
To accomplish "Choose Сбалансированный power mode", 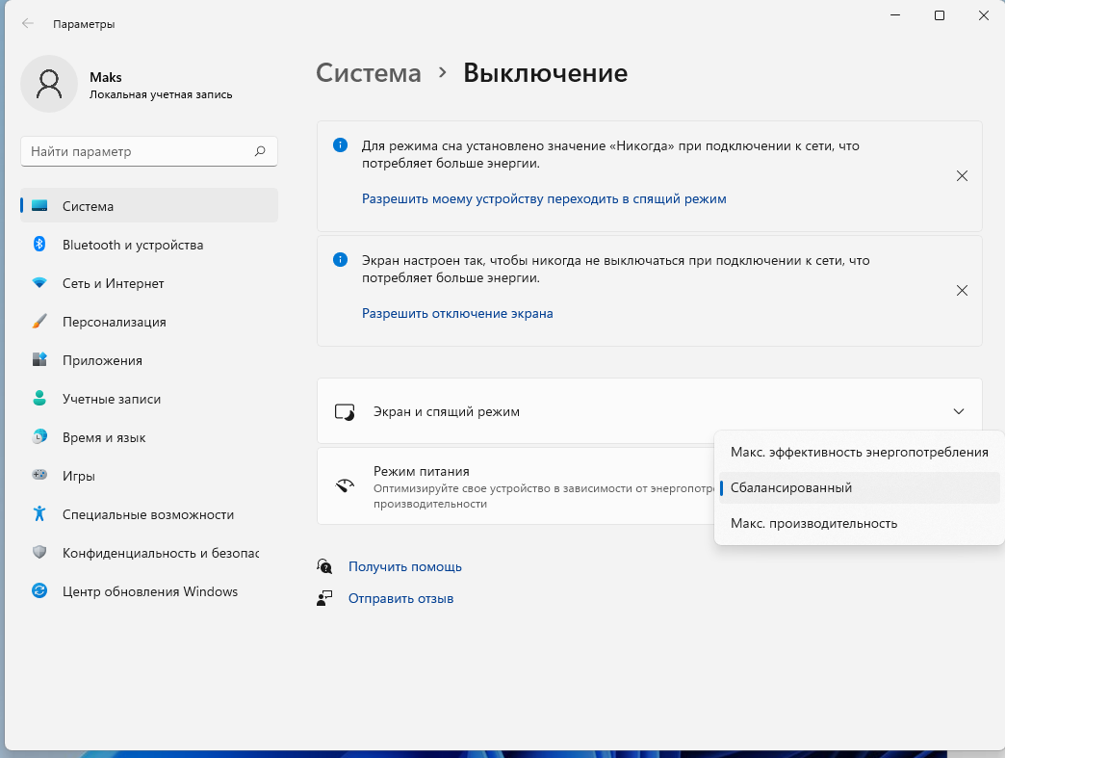I will [791, 487].
